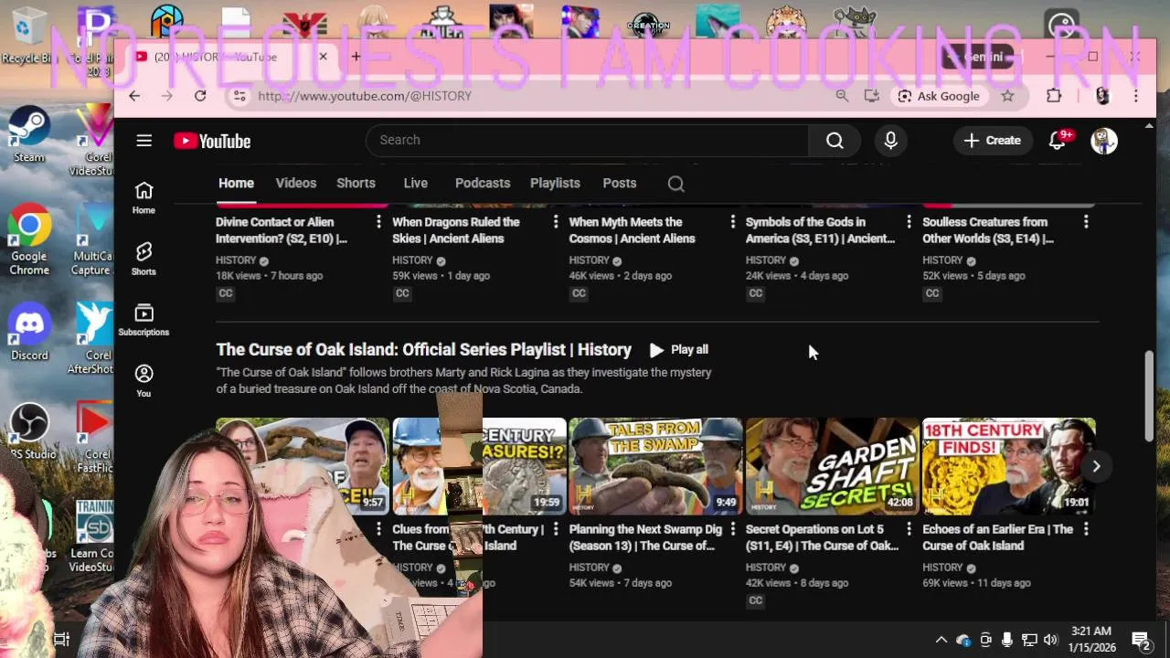Image resolution: width=1170 pixels, height=658 pixels.
Task: Open the Recycle Bin icon
Action: point(27,37)
